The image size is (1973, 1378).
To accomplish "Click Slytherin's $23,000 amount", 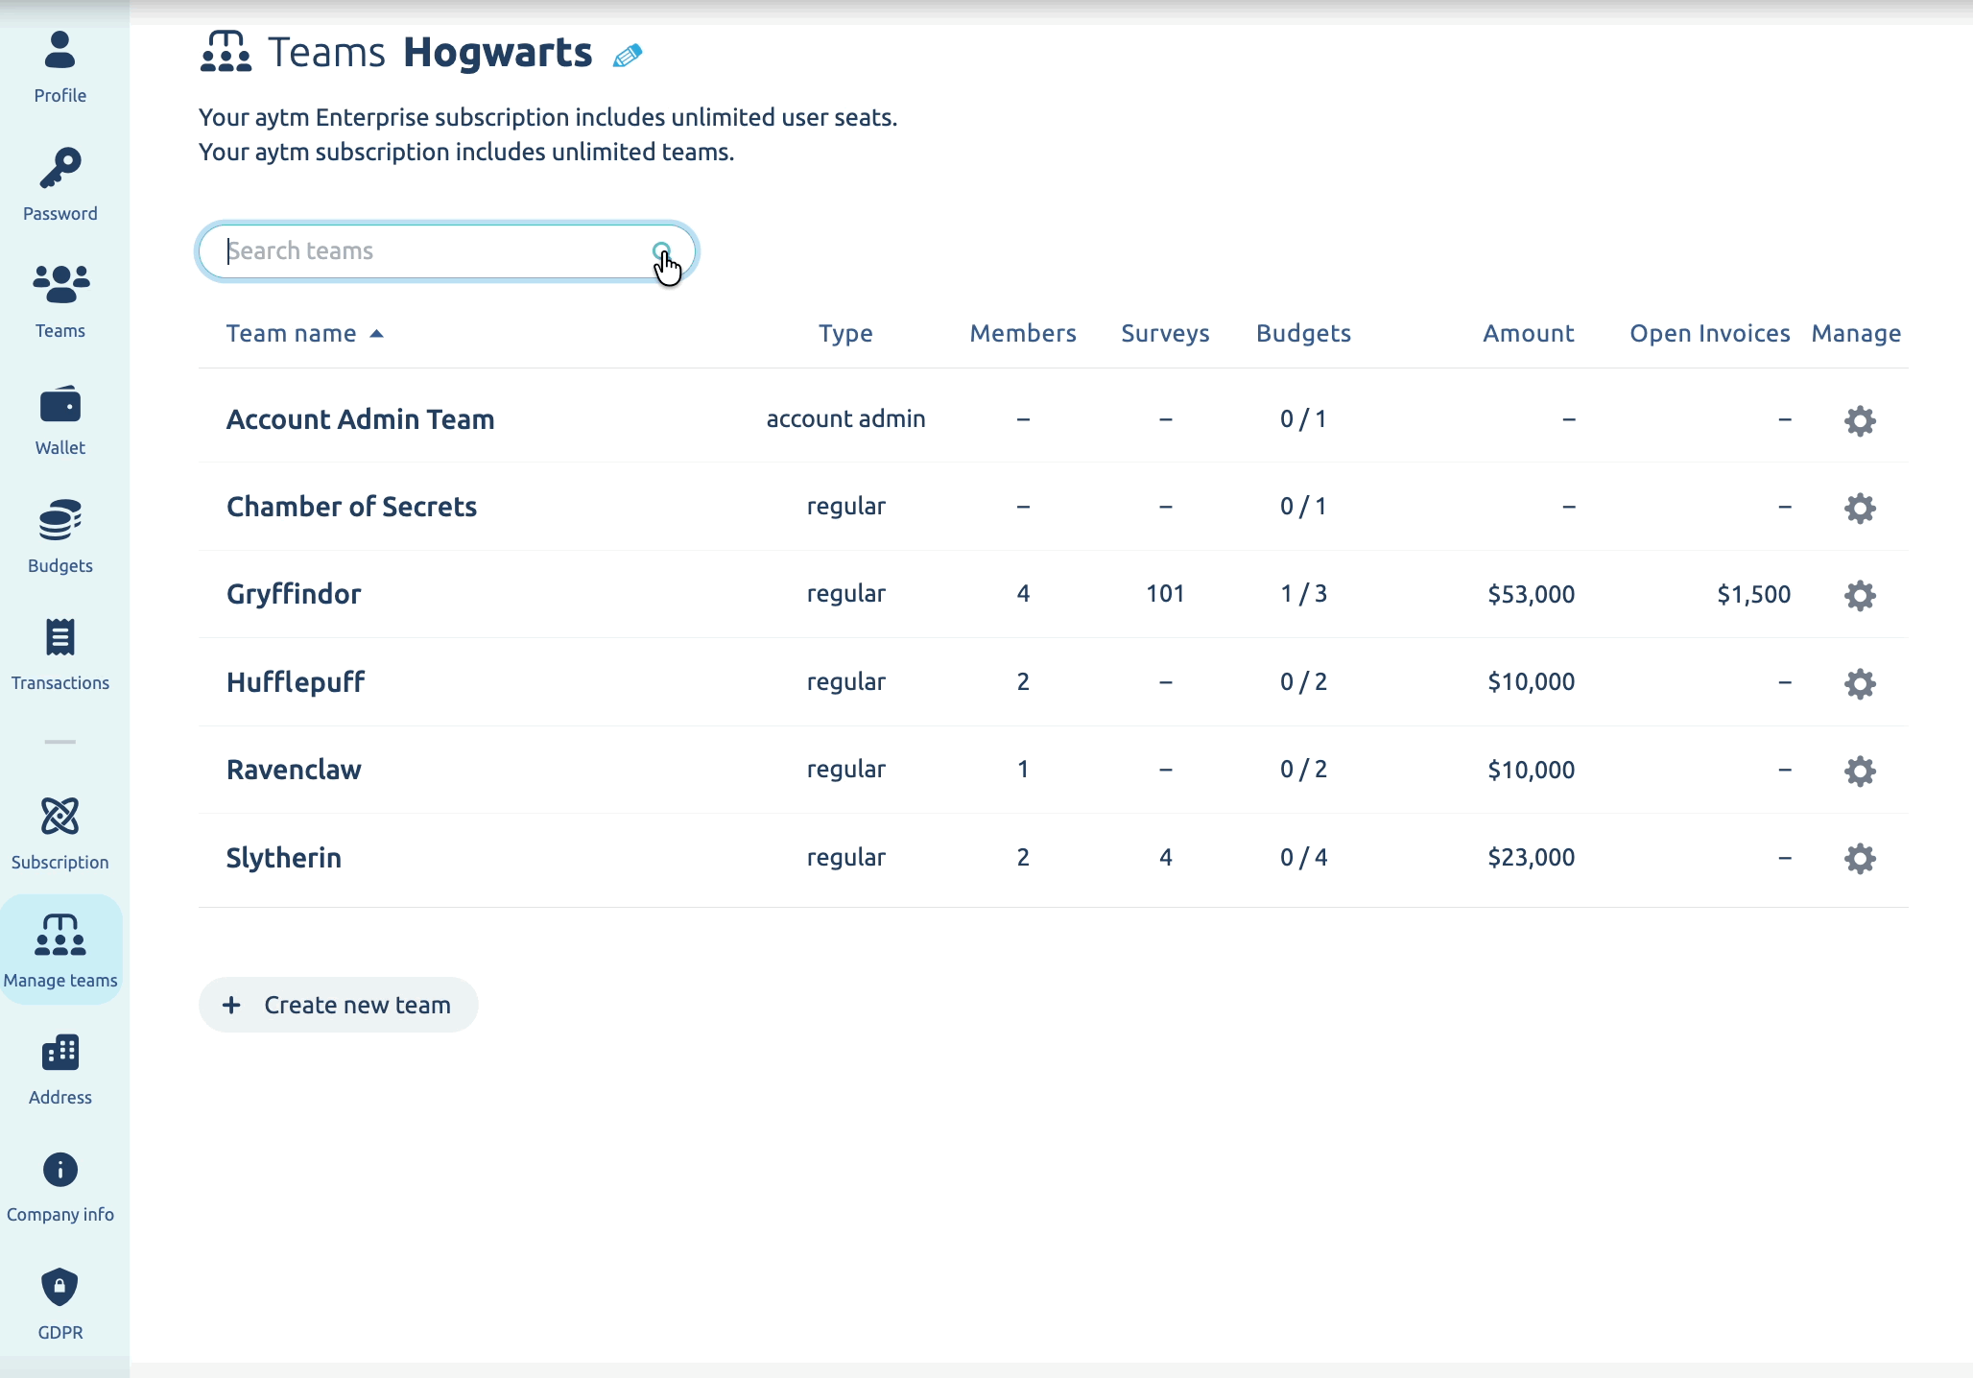I will (x=1531, y=858).
